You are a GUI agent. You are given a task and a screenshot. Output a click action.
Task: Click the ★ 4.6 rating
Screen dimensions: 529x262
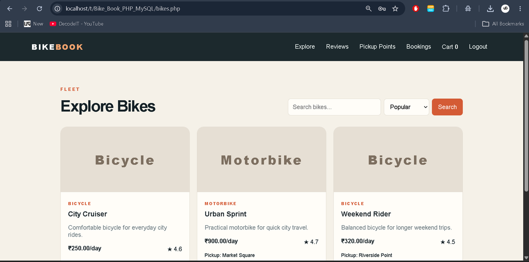(175, 249)
